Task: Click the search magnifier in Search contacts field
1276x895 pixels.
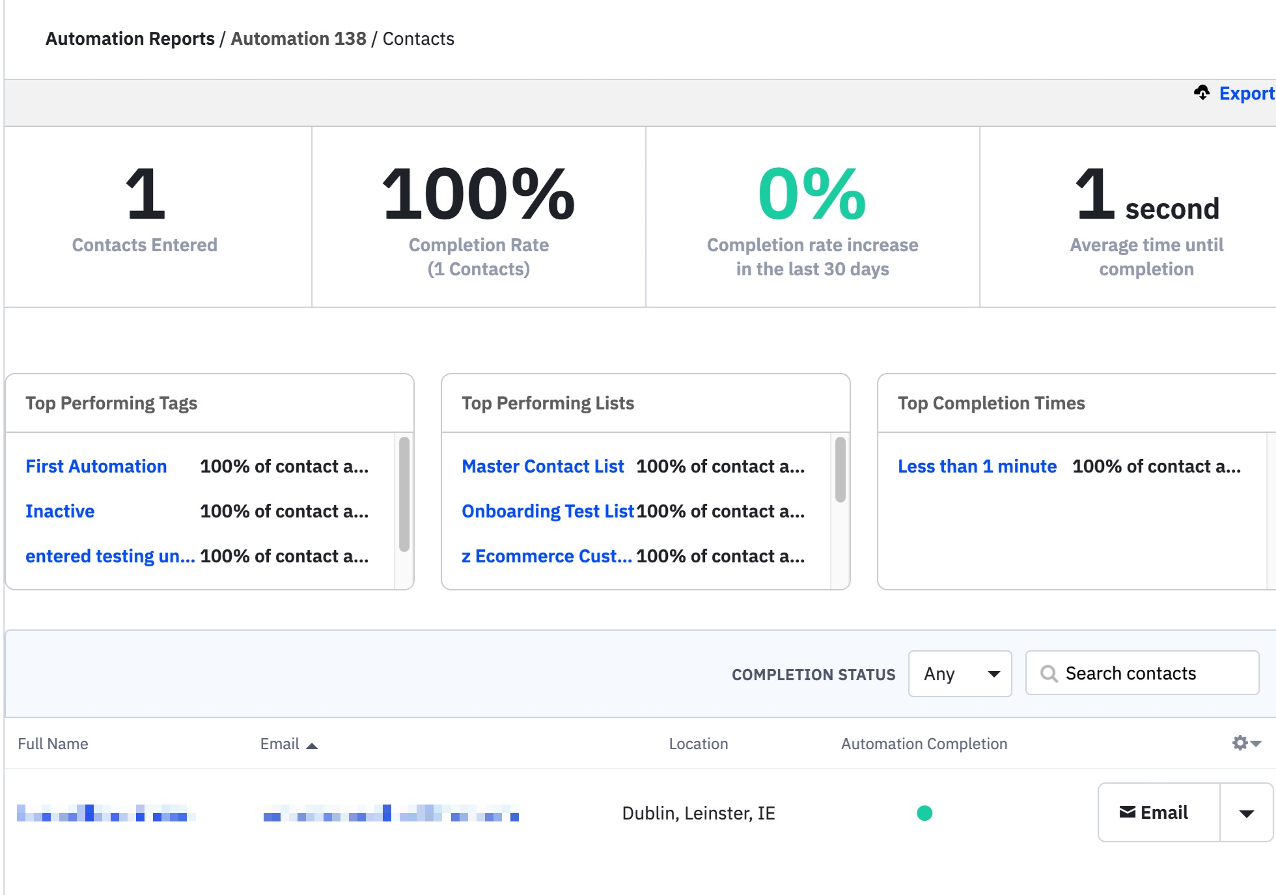Action: [1049, 673]
